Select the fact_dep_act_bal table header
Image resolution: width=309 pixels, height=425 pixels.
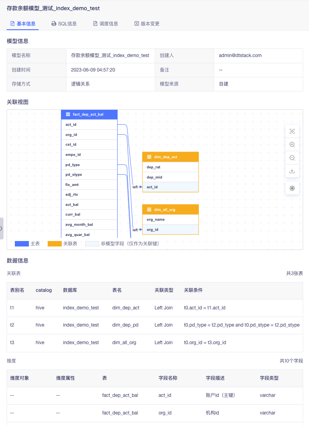tap(89, 114)
